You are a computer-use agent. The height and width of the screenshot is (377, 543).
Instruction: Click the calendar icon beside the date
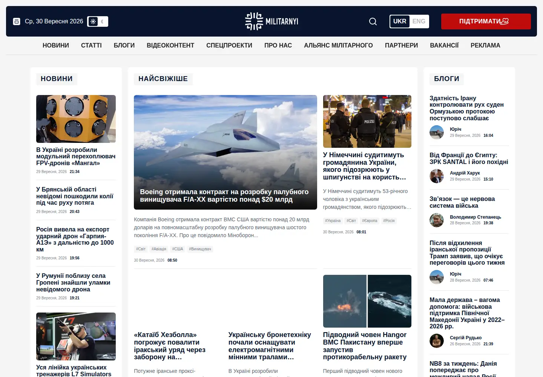(x=17, y=21)
